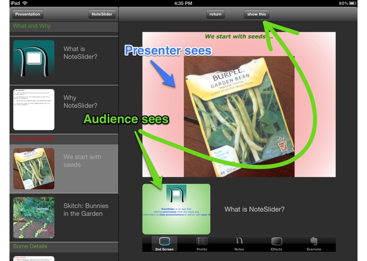Tap the Presentation button
The image size is (367, 261).
coord(27,14)
